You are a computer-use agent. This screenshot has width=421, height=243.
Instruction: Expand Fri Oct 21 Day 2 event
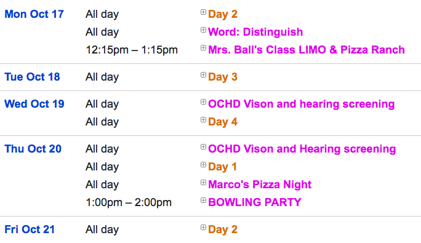point(203,228)
